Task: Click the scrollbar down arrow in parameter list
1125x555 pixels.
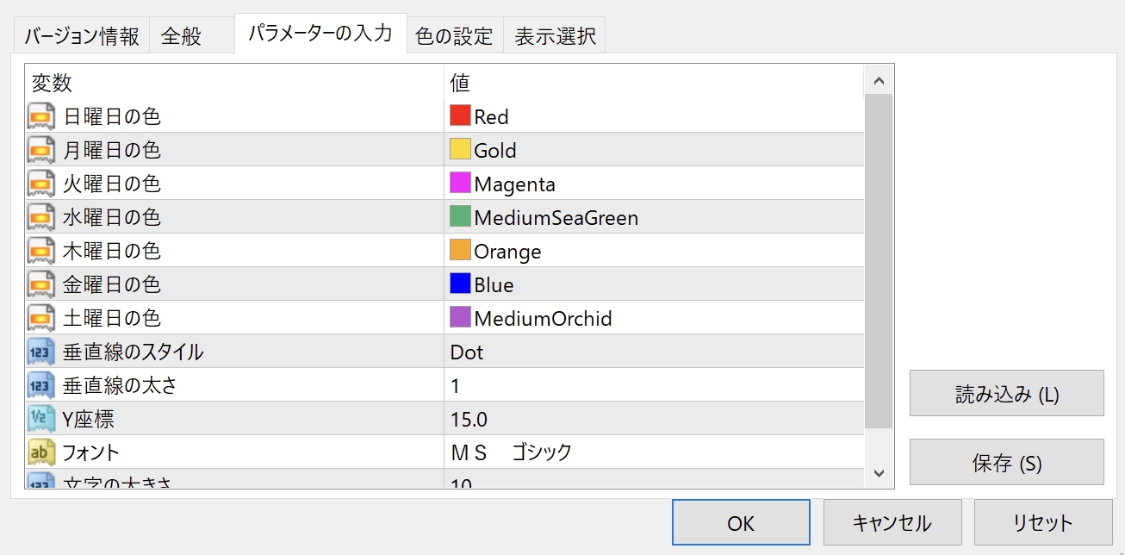Action: tap(879, 473)
